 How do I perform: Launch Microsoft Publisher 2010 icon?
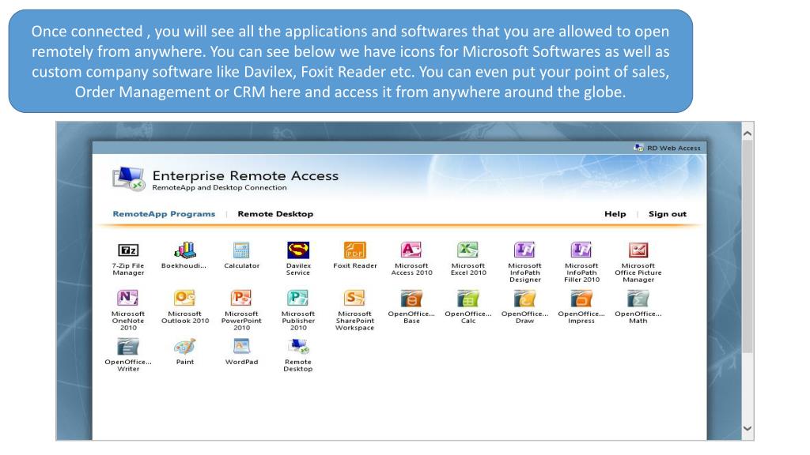[x=298, y=298]
